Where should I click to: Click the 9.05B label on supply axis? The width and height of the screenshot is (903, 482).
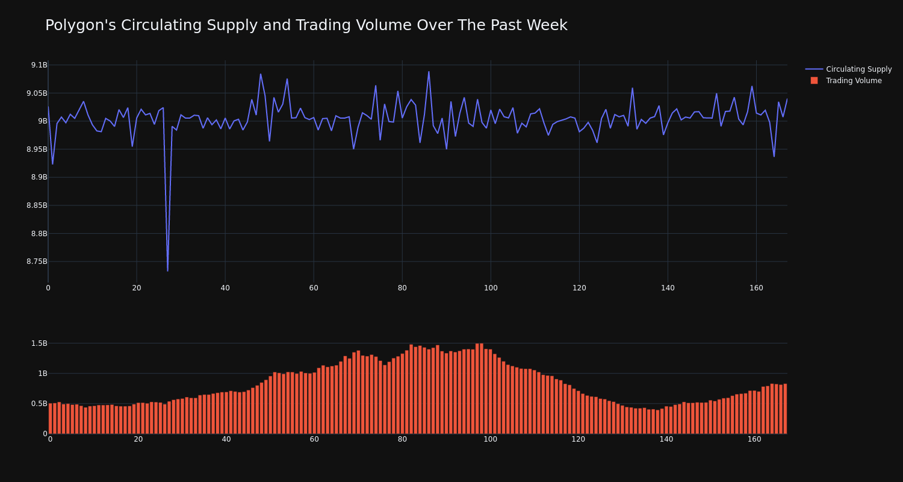37,93
